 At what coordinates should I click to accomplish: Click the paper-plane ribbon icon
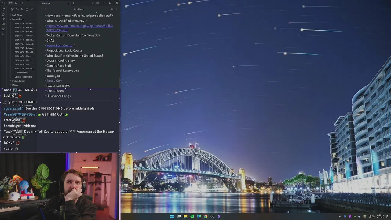pyautogui.click(x=3, y=9)
